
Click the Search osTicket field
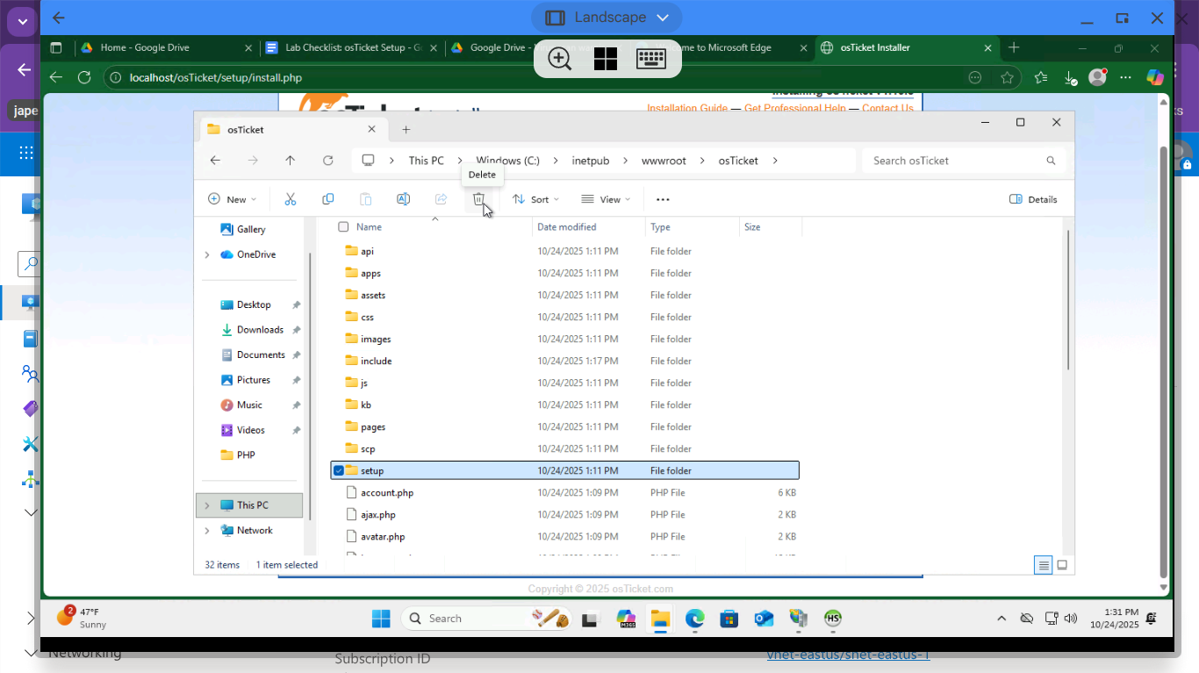tap(964, 161)
